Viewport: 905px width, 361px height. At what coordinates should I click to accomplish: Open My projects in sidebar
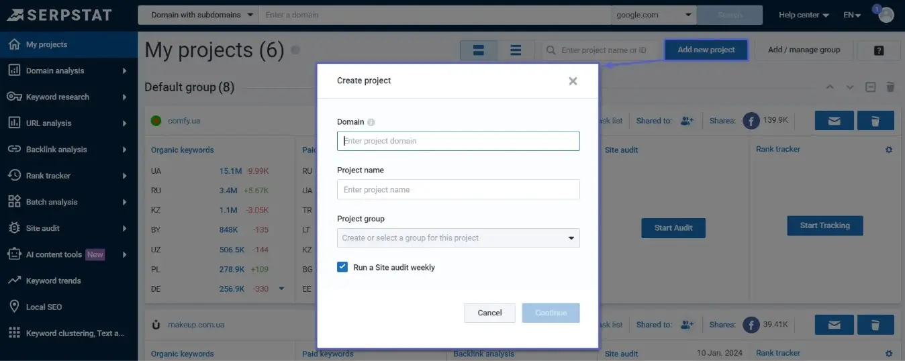click(68, 44)
